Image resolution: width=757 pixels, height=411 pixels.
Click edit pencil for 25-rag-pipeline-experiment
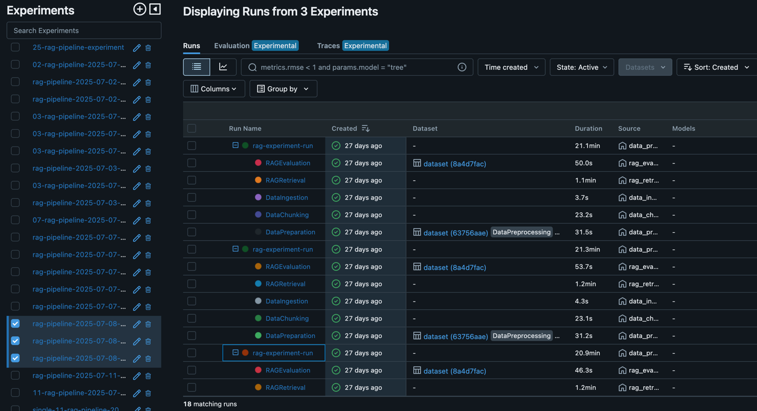(137, 48)
